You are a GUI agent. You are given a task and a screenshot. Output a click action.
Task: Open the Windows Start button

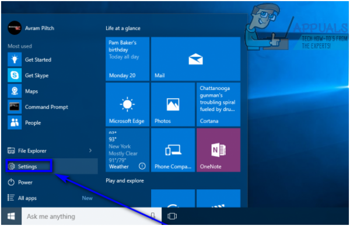click(11, 216)
